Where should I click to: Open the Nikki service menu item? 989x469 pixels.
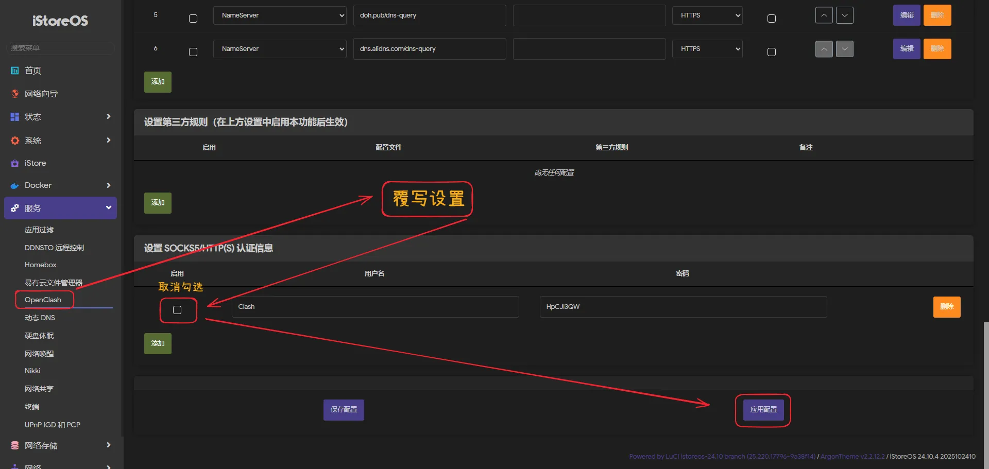[32, 371]
